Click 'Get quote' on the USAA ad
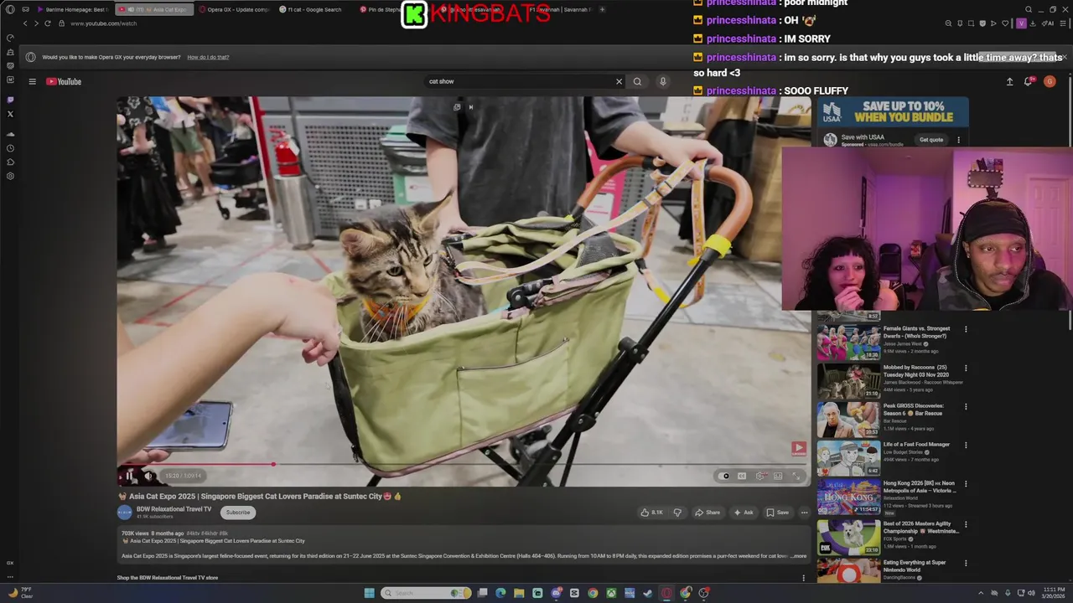Screen dimensions: 1073x603 point(931,140)
